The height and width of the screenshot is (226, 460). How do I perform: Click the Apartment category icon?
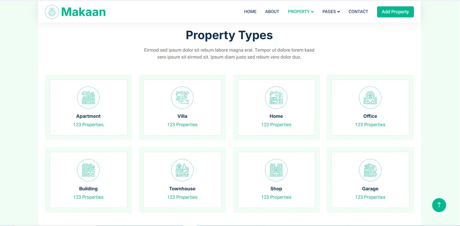tap(88, 97)
